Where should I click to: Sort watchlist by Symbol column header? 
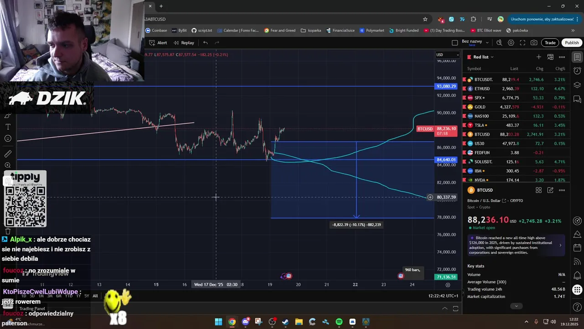click(x=474, y=69)
